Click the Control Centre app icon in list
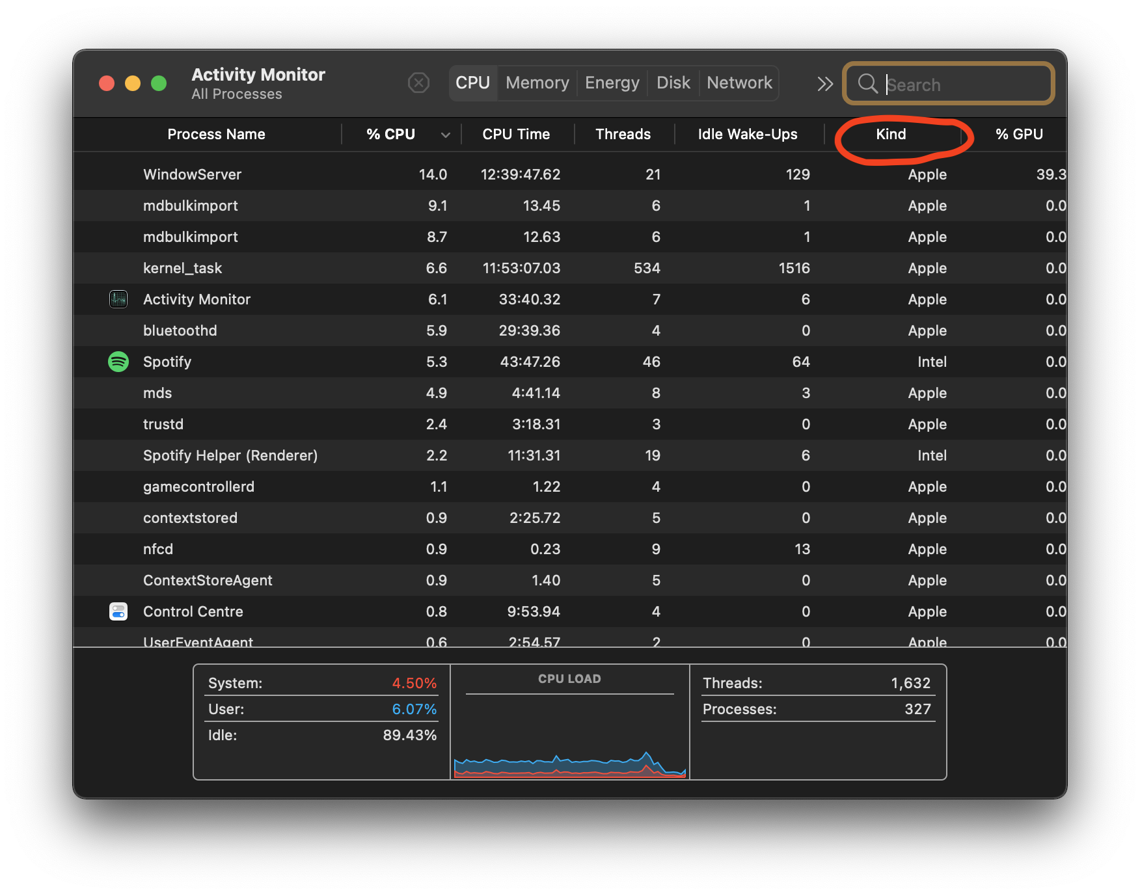 118,611
